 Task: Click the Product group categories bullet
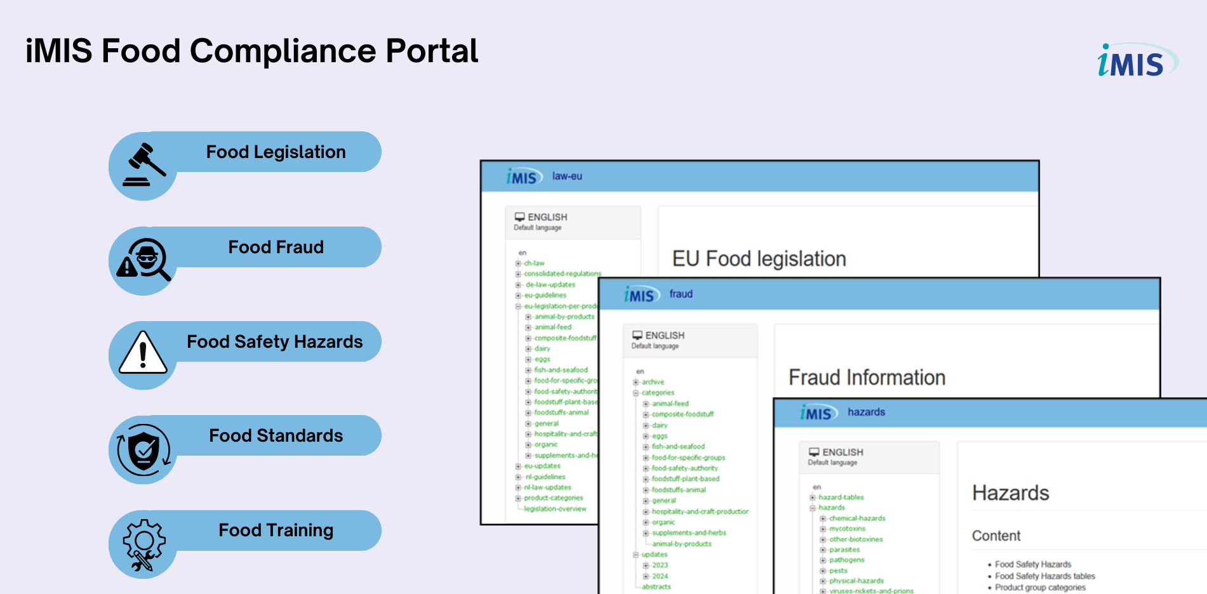pos(1040,588)
